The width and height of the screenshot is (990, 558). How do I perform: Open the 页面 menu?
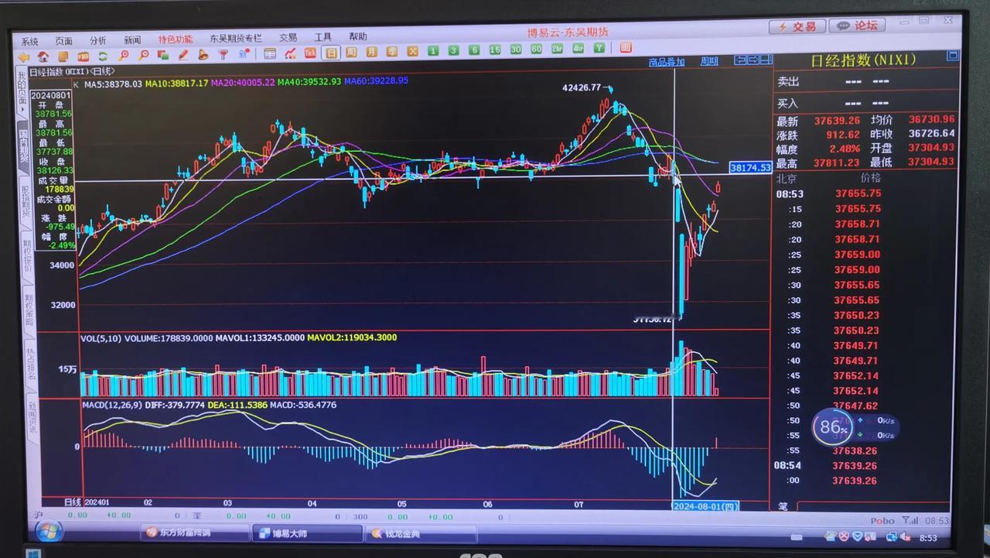63,41
